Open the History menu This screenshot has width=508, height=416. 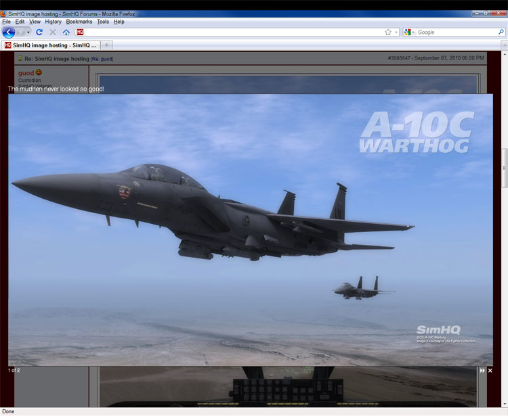pyautogui.click(x=53, y=22)
